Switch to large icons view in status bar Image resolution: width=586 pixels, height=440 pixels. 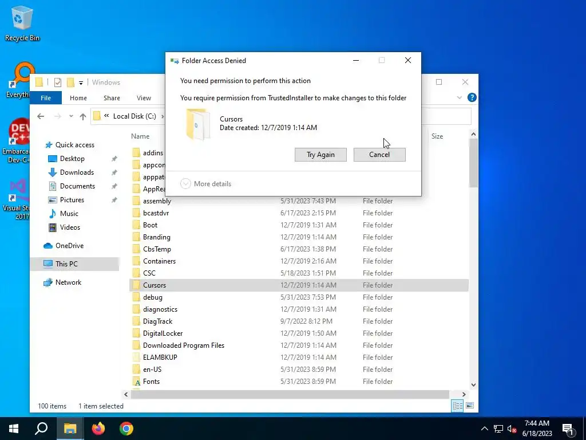click(x=470, y=406)
